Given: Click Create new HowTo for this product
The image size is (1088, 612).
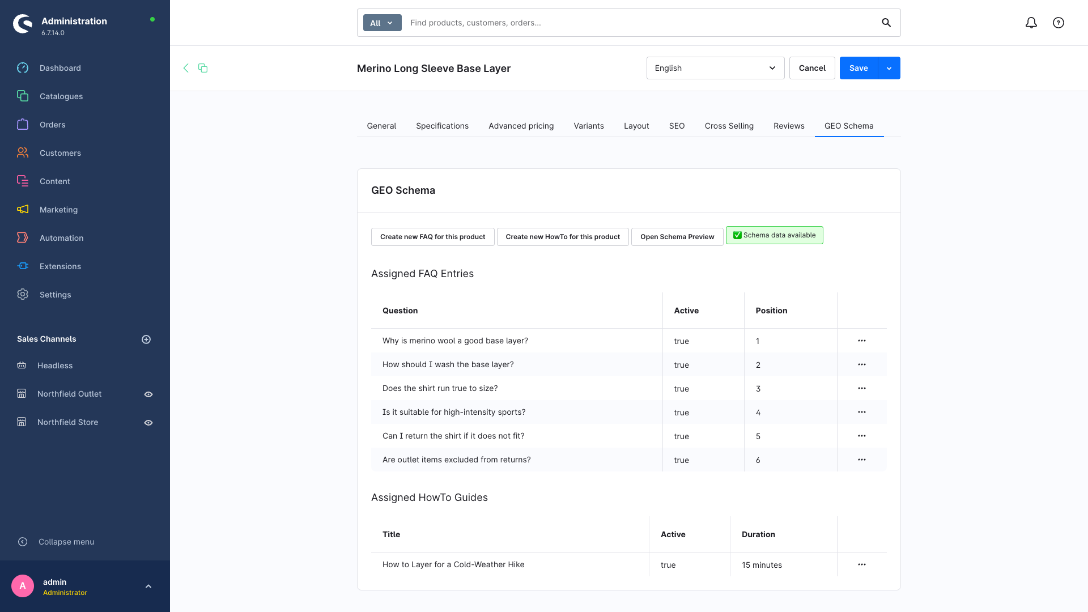Looking at the screenshot, I should click(563, 237).
